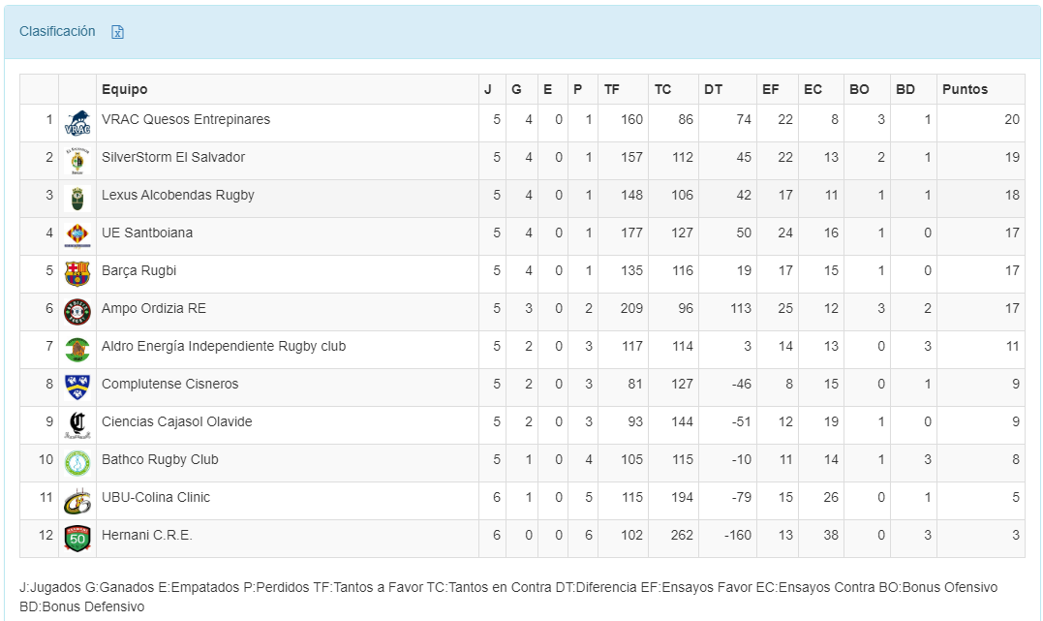Select the DT difference column header
This screenshot has width=1043, height=621.
pos(713,89)
